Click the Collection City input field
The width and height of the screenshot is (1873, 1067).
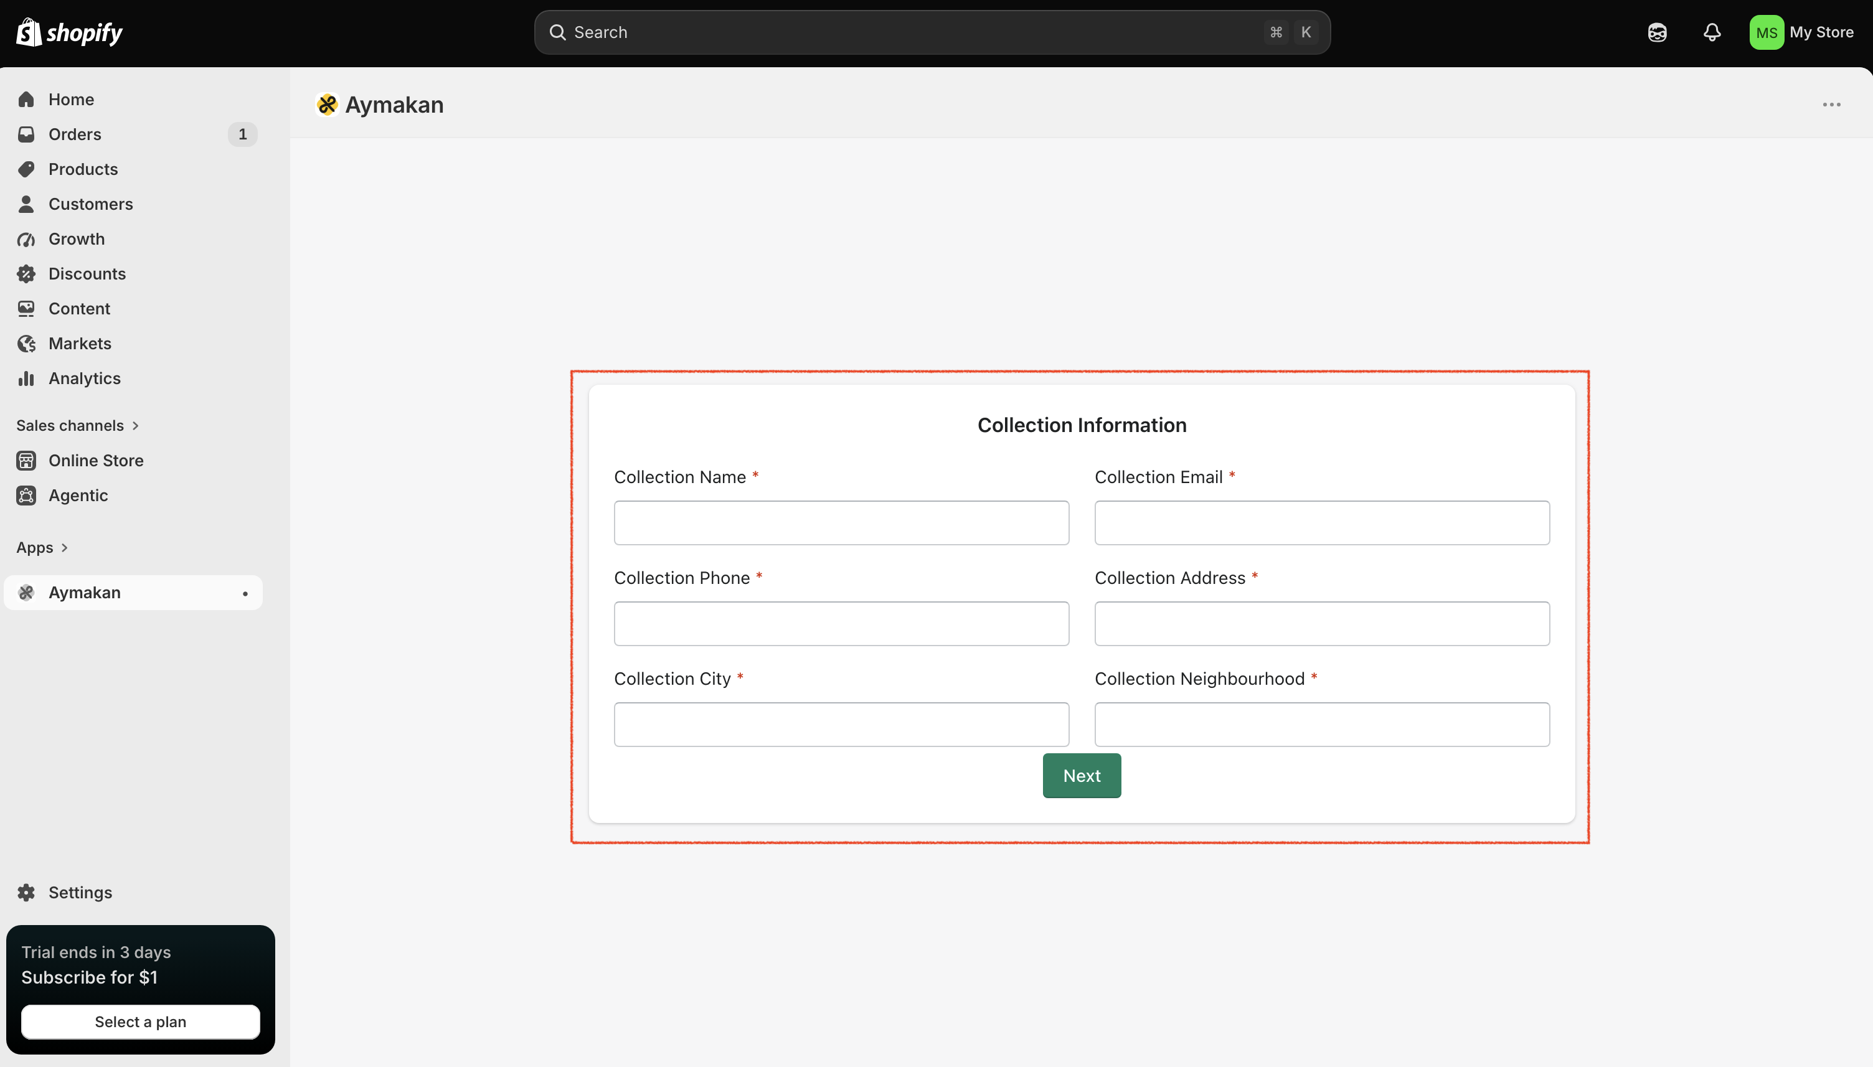click(x=841, y=725)
